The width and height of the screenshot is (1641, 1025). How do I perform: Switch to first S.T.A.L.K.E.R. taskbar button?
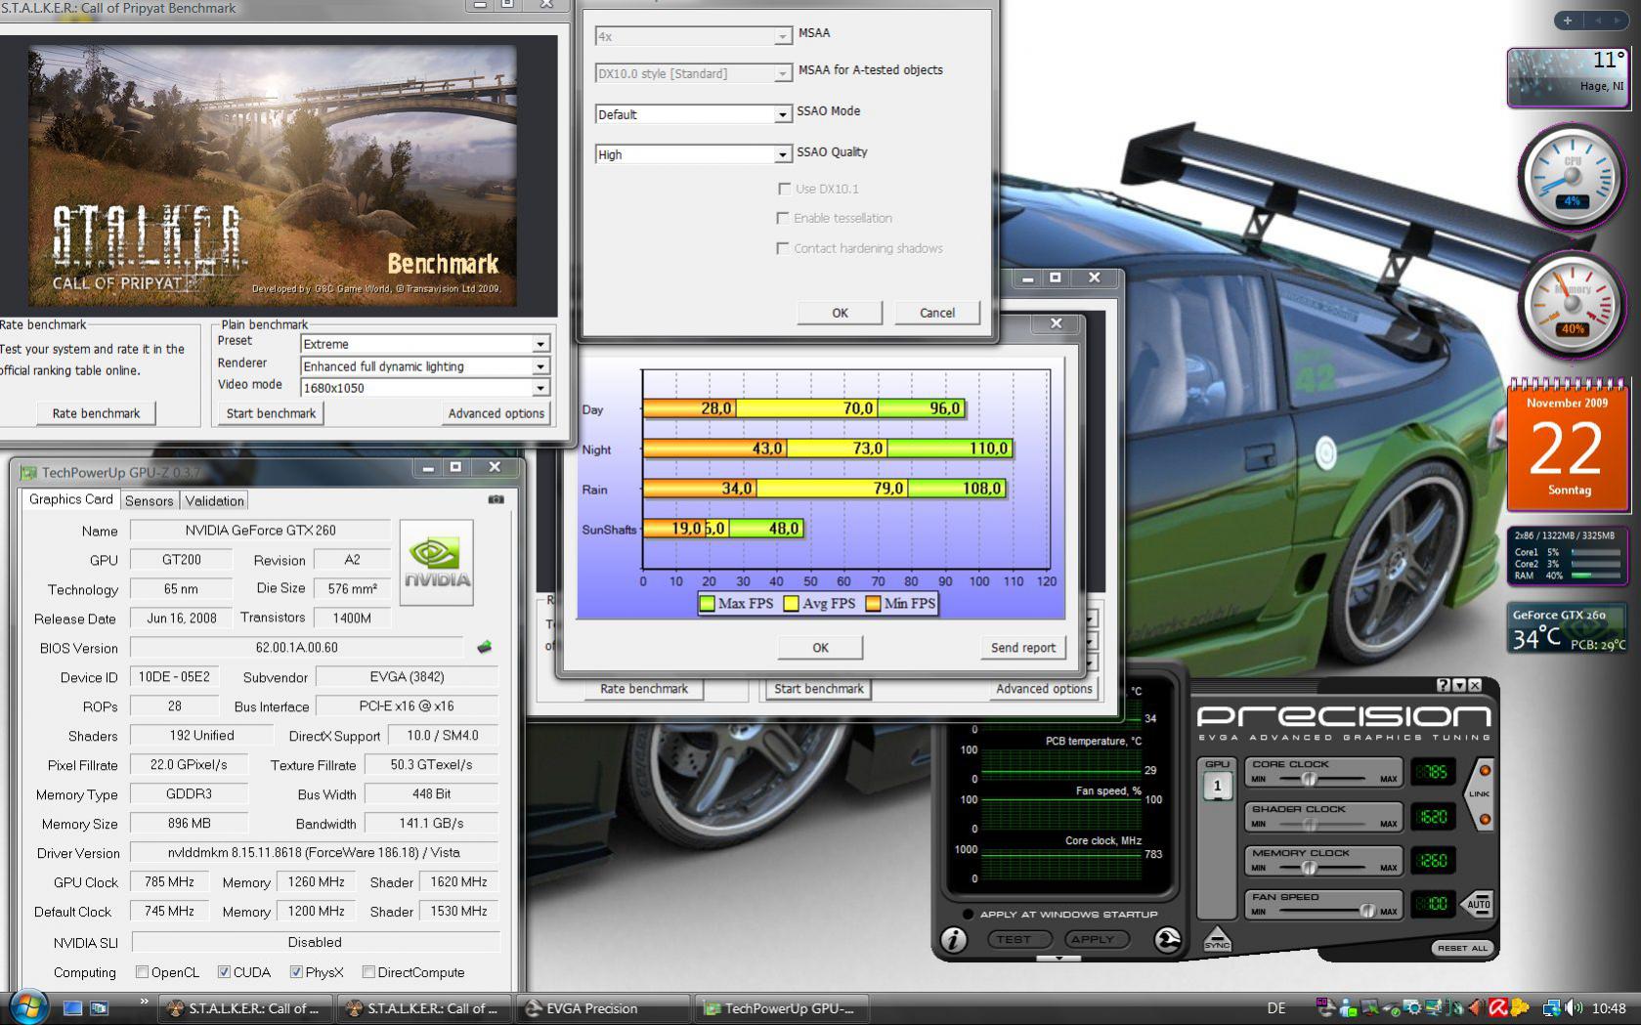tap(247, 1008)
